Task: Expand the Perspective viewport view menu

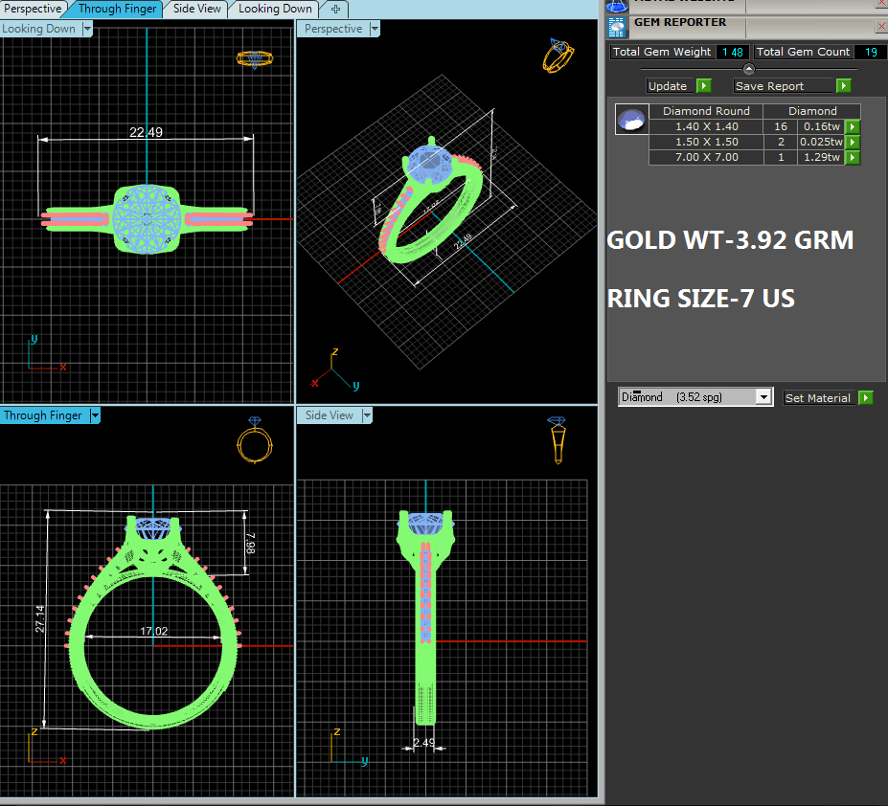Action: pos(374,29)
